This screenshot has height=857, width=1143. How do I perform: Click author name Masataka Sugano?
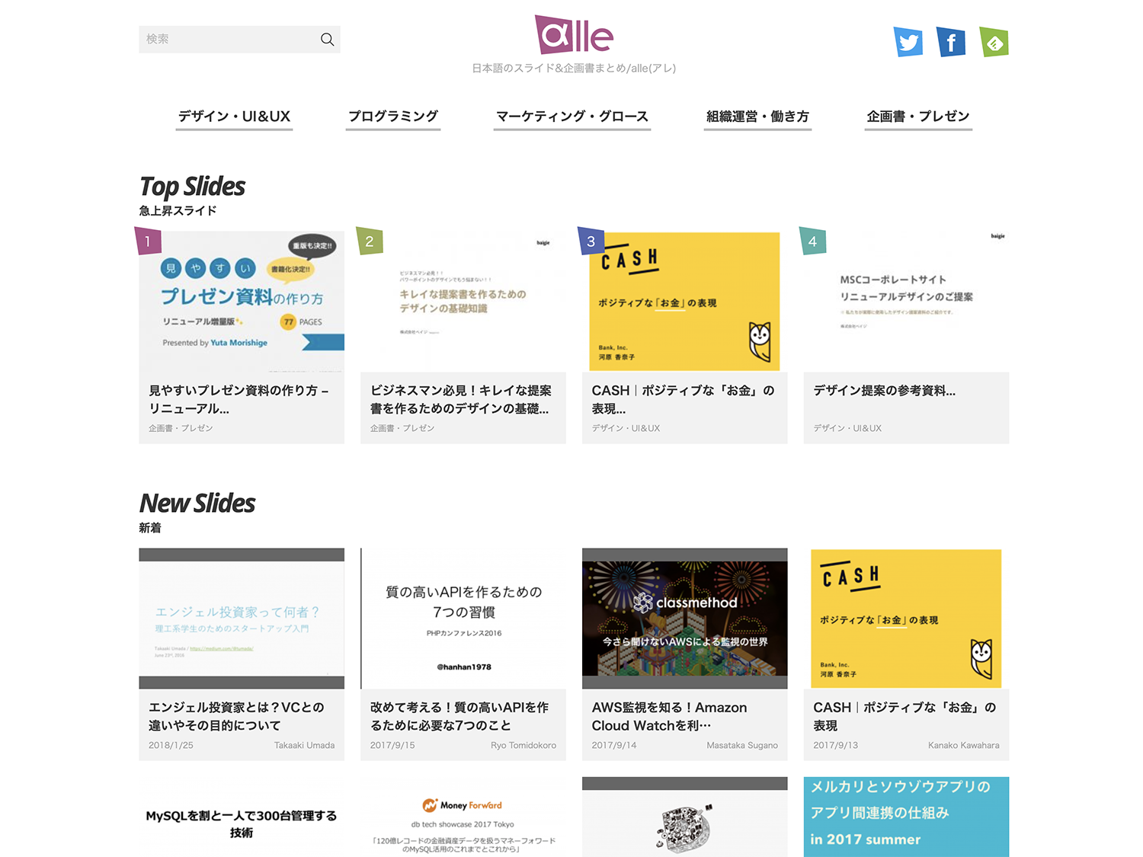point(742,745)
